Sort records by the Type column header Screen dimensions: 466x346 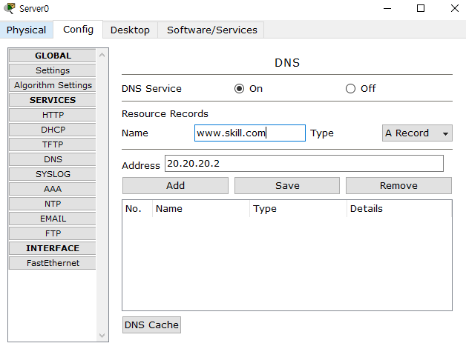[x=298, y=209]
